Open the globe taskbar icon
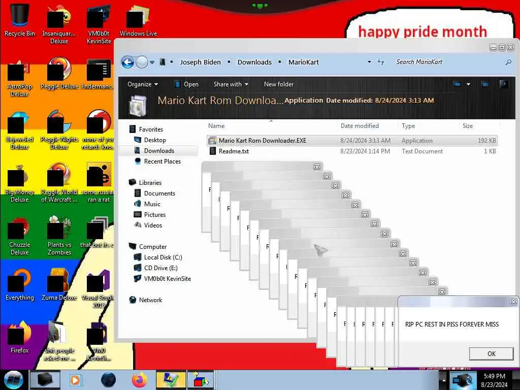Image resolution: width=520 pixels, height=390 pixels. point(109,380)
